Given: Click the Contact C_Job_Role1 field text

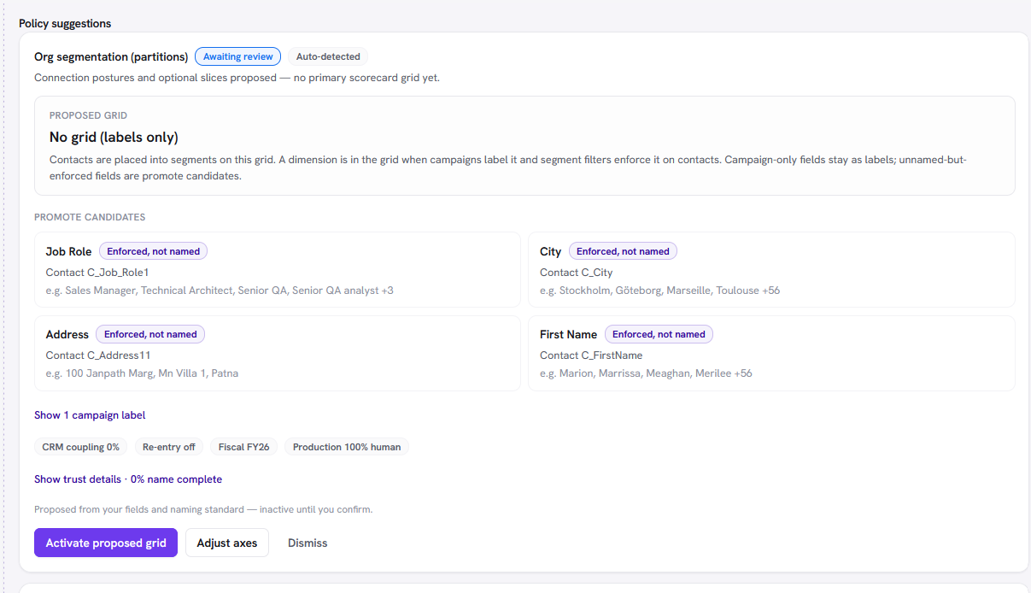Looking at the screenshot, I should pyautogui.click(x=97, y=273).
